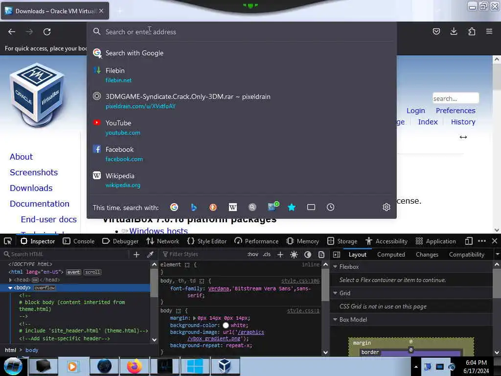Expand the head element node
The height and width of the screenshot is (376, 501).
10,280
